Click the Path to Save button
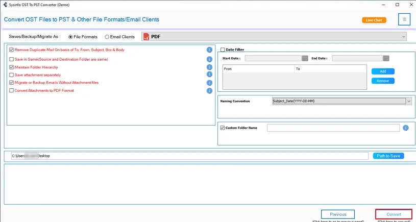The height and width of the screenshot is (222, 416). click(x=388, y=156)
